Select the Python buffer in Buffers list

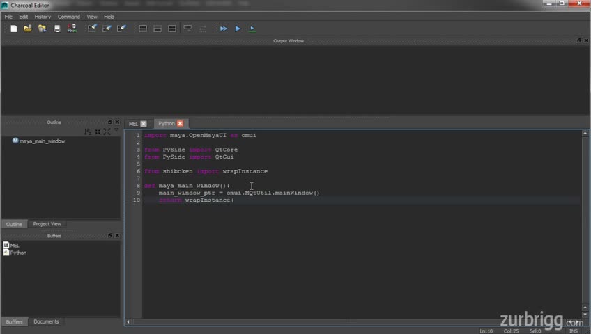(x=18, y=253)
